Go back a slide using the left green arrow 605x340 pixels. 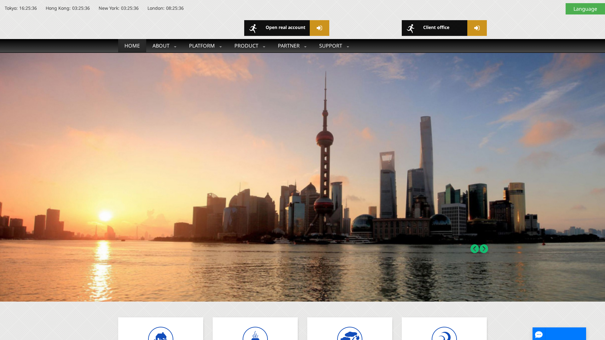474,249
